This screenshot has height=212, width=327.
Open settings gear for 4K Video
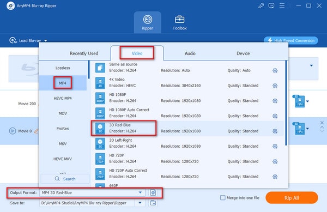coord(275,86)
